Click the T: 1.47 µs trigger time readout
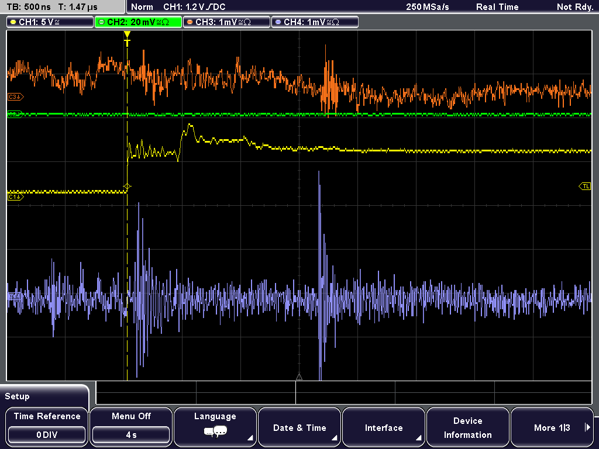The height and width of the screenshot is (449, 599). (78, 7)
